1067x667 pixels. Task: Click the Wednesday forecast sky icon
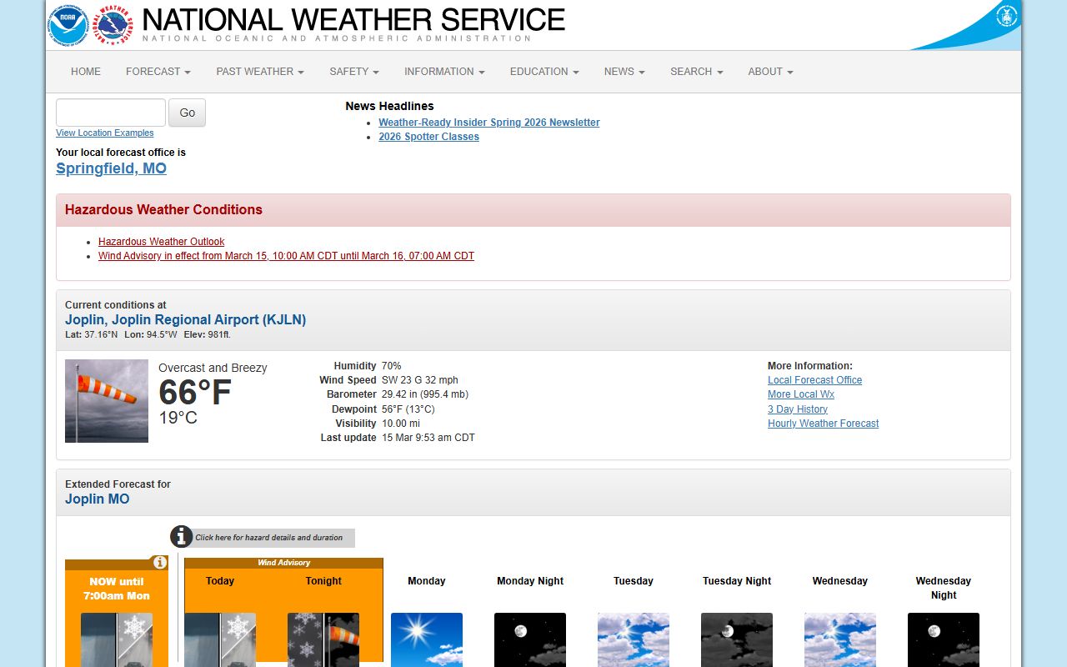pyautogui.click(x=840, y=640)
